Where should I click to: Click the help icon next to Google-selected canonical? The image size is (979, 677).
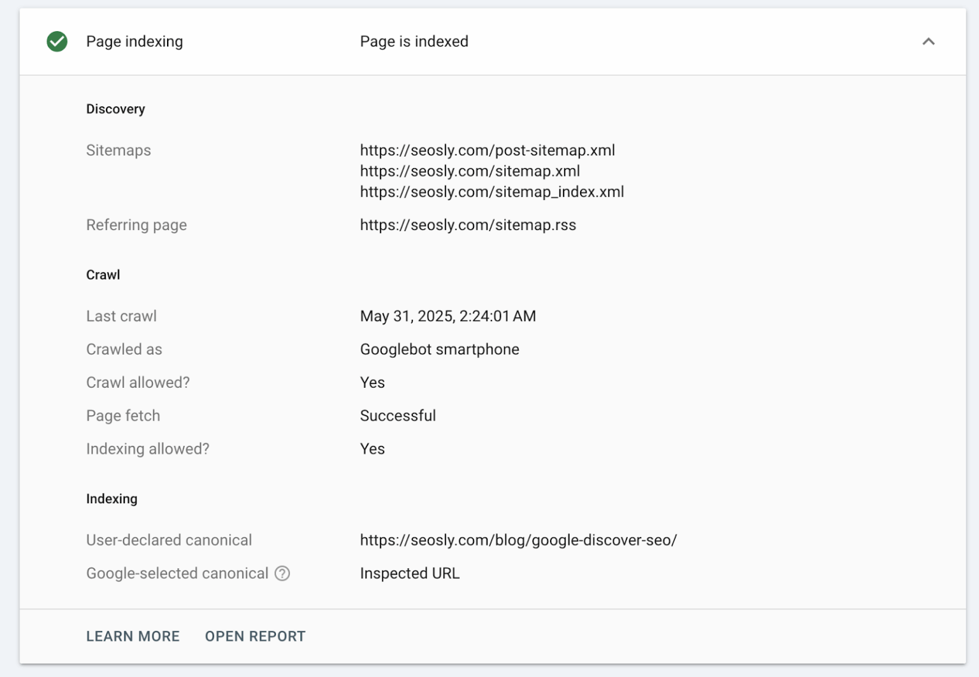[x=282, y=574]
